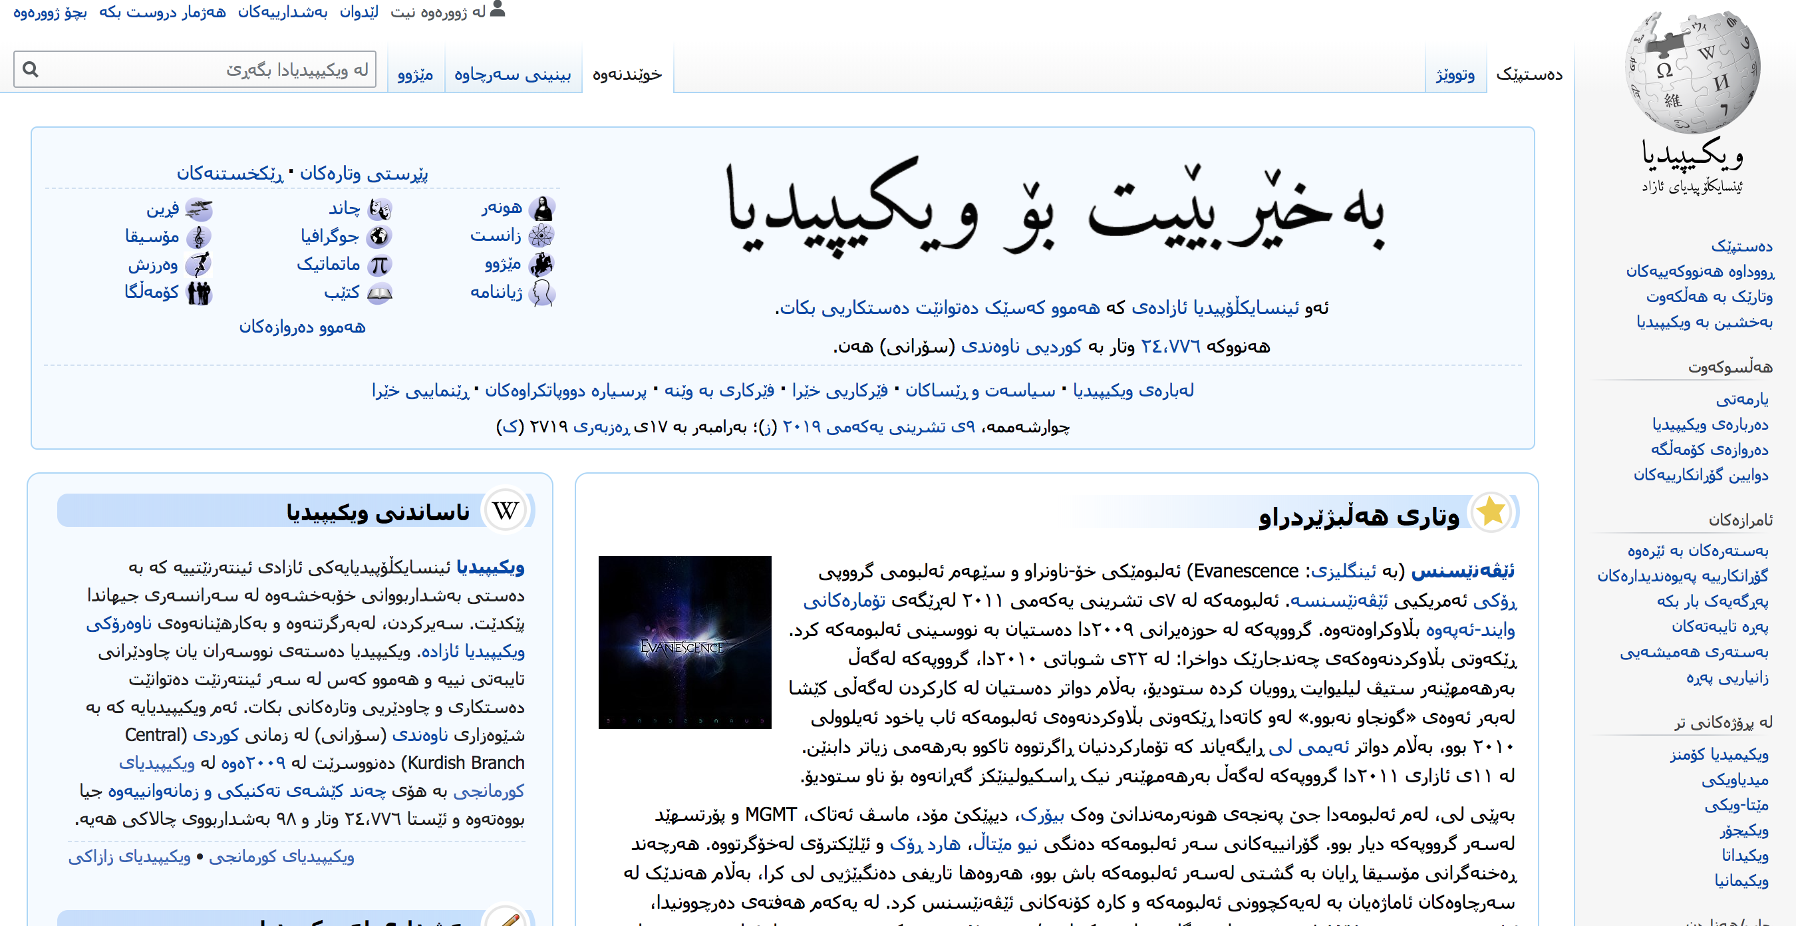Open the Discussion (وتووێژ) tab
1796x926 pixels.
click(1455, 74)
